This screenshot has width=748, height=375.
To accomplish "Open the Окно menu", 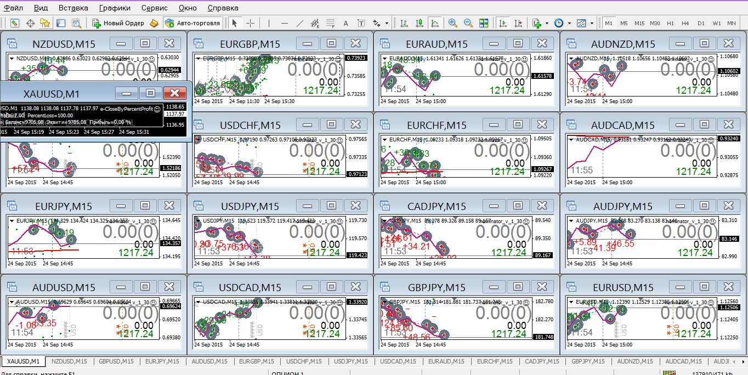I will click(188, 8).
